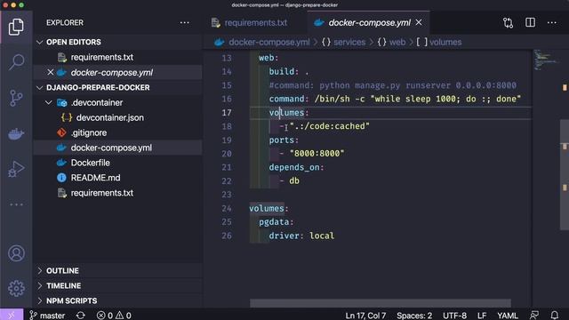Open Explorer views and more actions menu

(x=184, y=22)
